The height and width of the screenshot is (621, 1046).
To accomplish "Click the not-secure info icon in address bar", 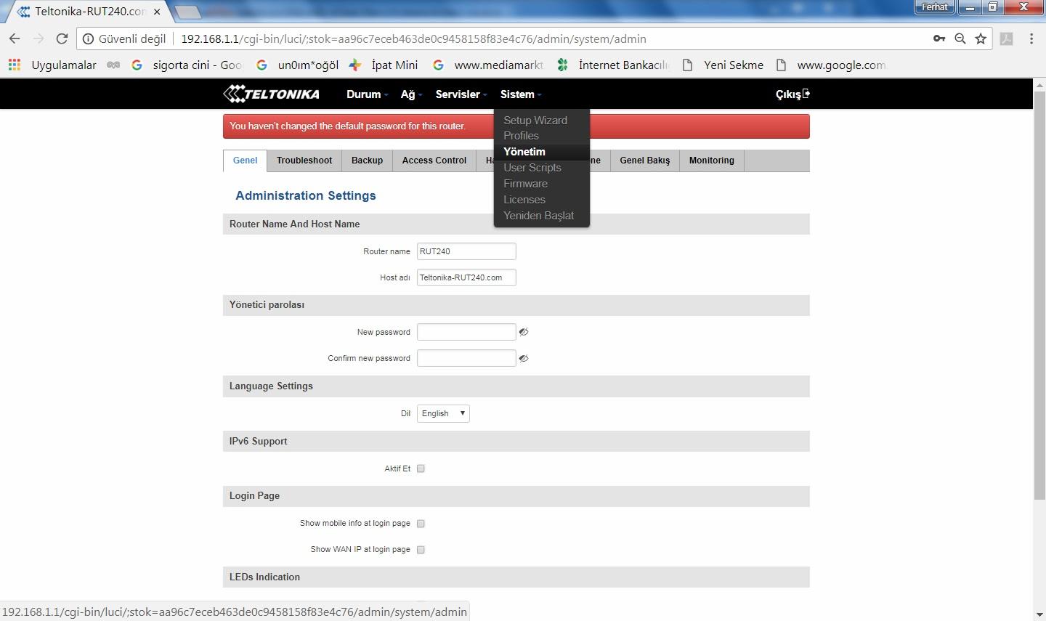I will pyautogui.click(x=88, y=39).
